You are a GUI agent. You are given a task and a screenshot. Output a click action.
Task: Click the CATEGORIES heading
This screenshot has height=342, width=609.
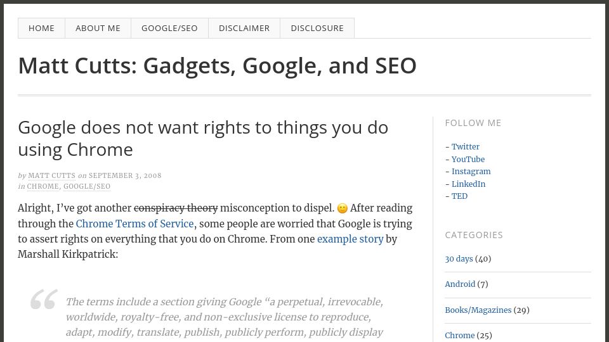point(474,235)
